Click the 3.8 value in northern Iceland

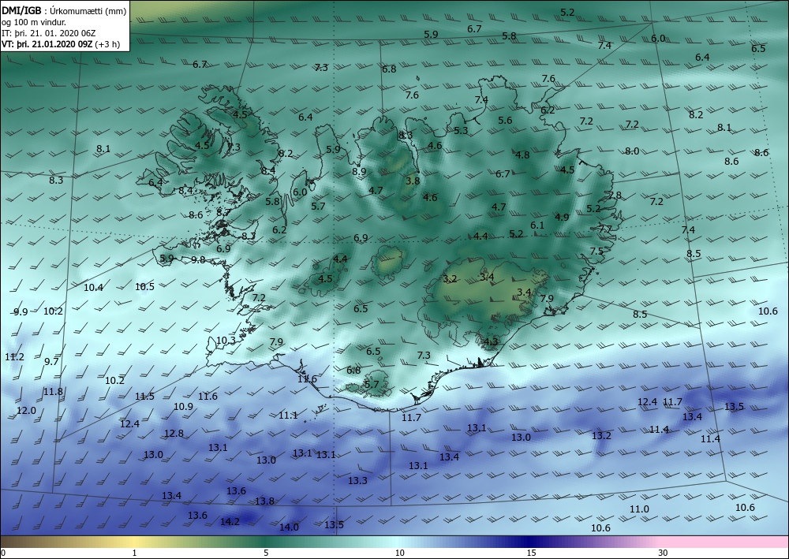click(413, 181)
